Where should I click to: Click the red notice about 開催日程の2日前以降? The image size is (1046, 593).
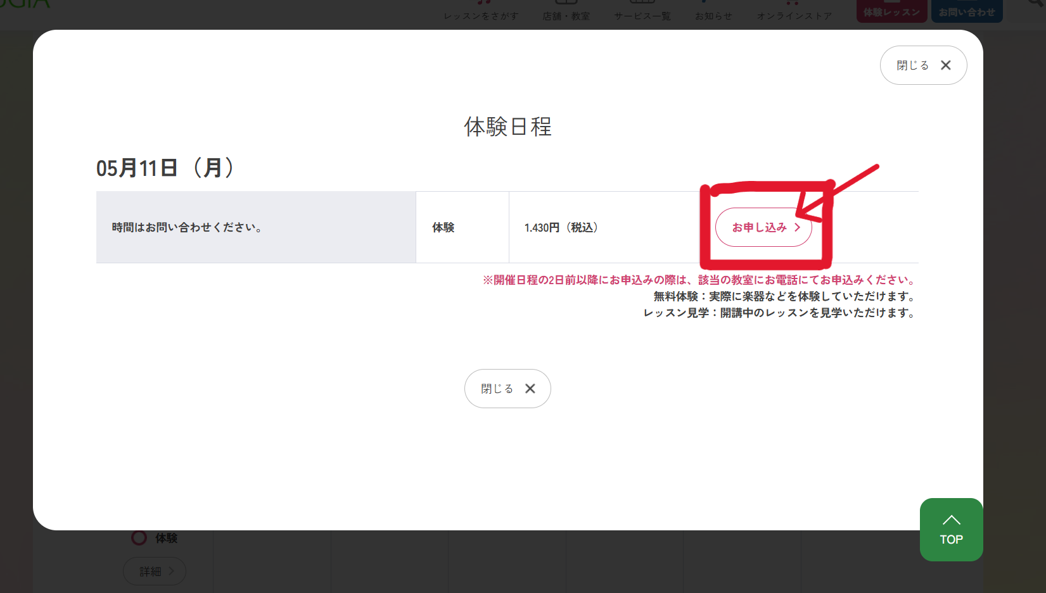699,280
